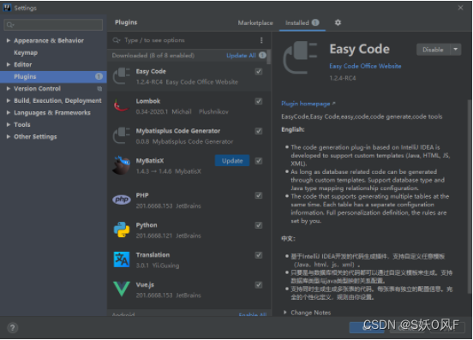Click the plugin search magnifier icon
473x340 pixels.
tap(117, 40)
